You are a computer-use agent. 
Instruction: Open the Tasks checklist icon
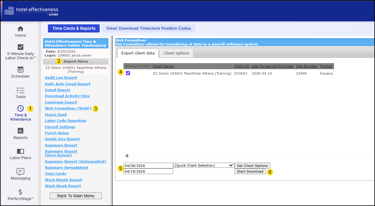pos(20,90)
